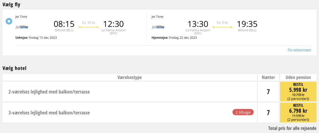This screenshot has height=133, width=319.
Task: Click the return 5 t. 5 m. duration line
Action: coord(222,27)
